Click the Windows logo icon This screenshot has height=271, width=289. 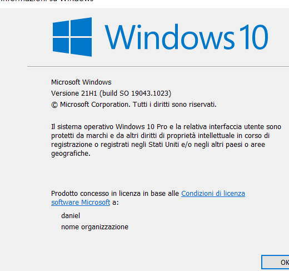coord(72,37)
